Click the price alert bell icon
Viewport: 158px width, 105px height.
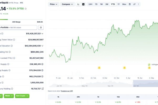coord(41,27)
